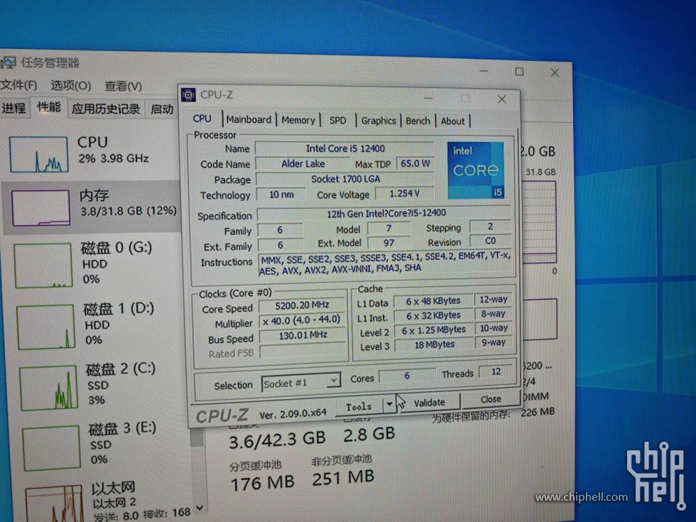Viewport: 696px width, 522px height.
Task: Click the Level 3 9-way associativity field
Action: click(x=494, y=342)
